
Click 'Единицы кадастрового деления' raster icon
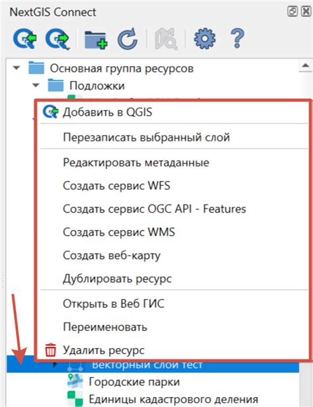(75, 398)
